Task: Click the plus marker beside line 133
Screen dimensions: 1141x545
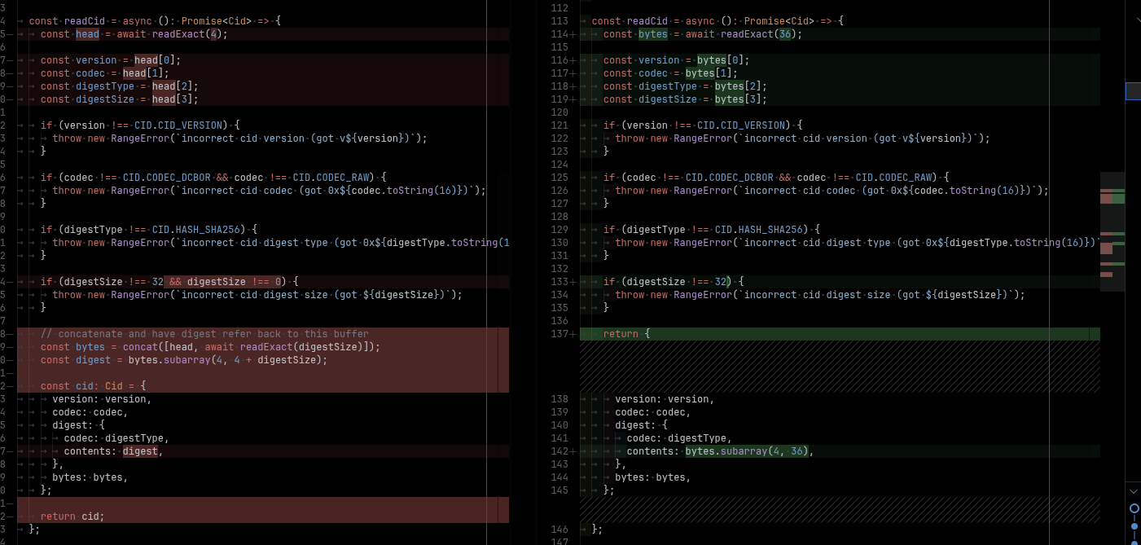Action: pos(573,282)
